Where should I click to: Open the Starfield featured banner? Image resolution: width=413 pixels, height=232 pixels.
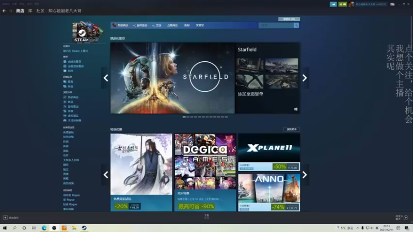(172, 78)
